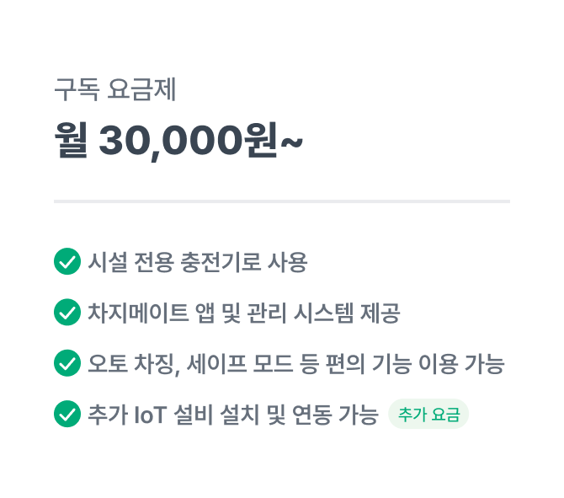Viewport: 564px width, 498px height.
Task: Click the check icon next to 차지메이트 앱
Action: coord(67,312)
